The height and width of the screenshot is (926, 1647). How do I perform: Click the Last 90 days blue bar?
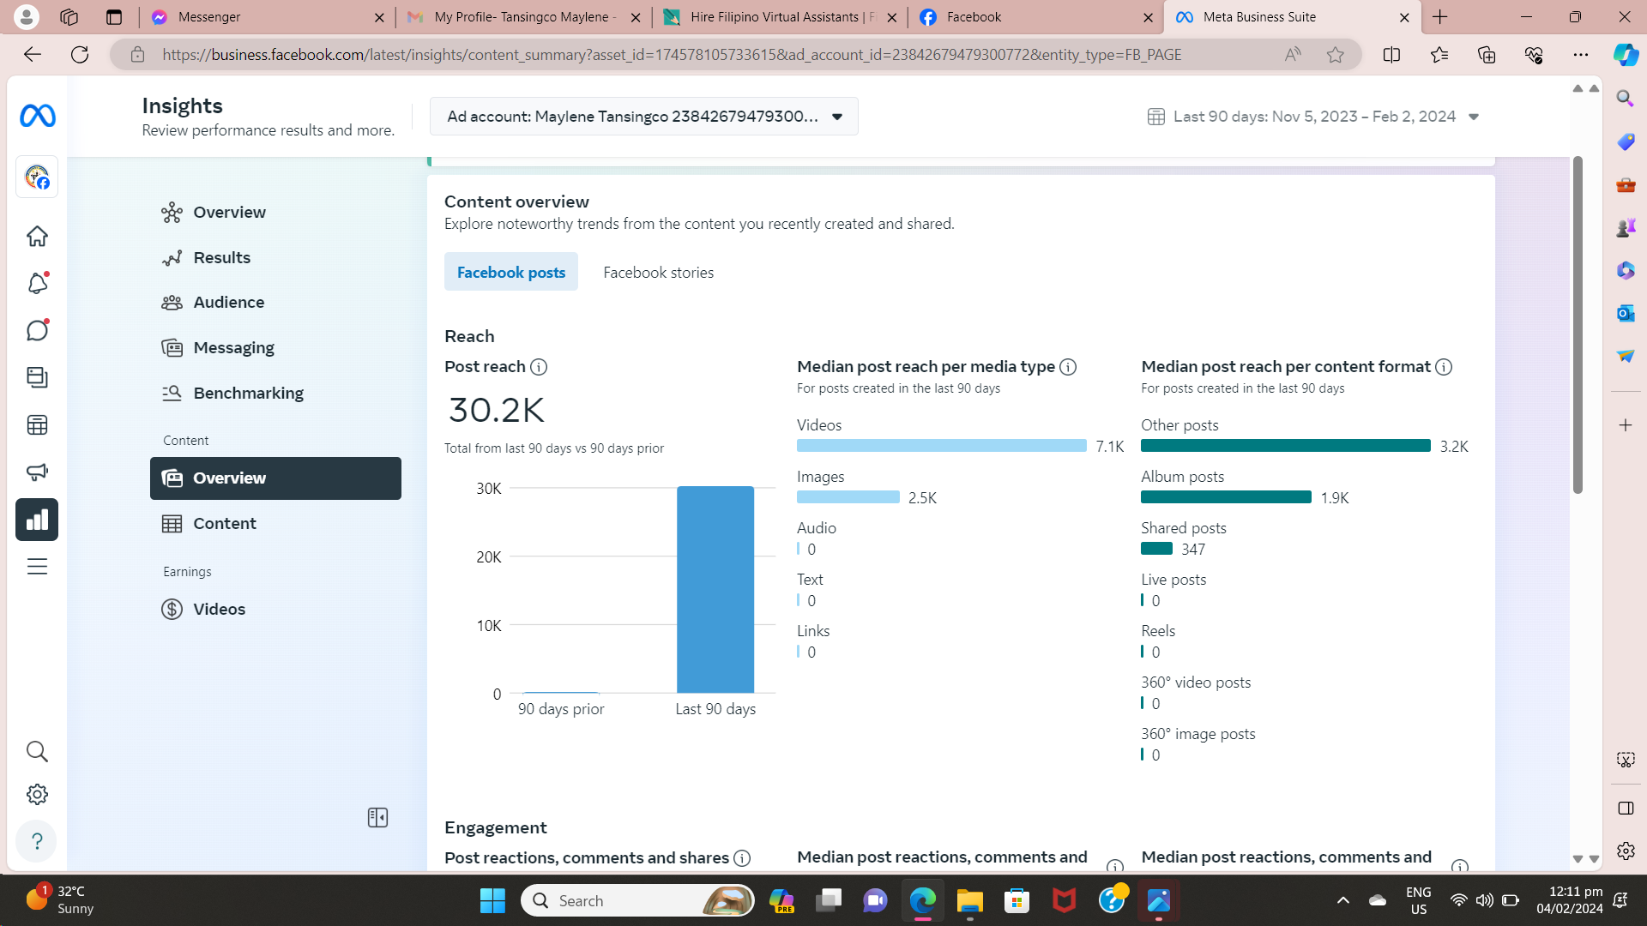[715, 590]
